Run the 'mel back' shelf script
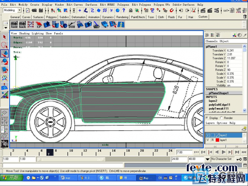248x186 pixels. click(x=22, y=25)
